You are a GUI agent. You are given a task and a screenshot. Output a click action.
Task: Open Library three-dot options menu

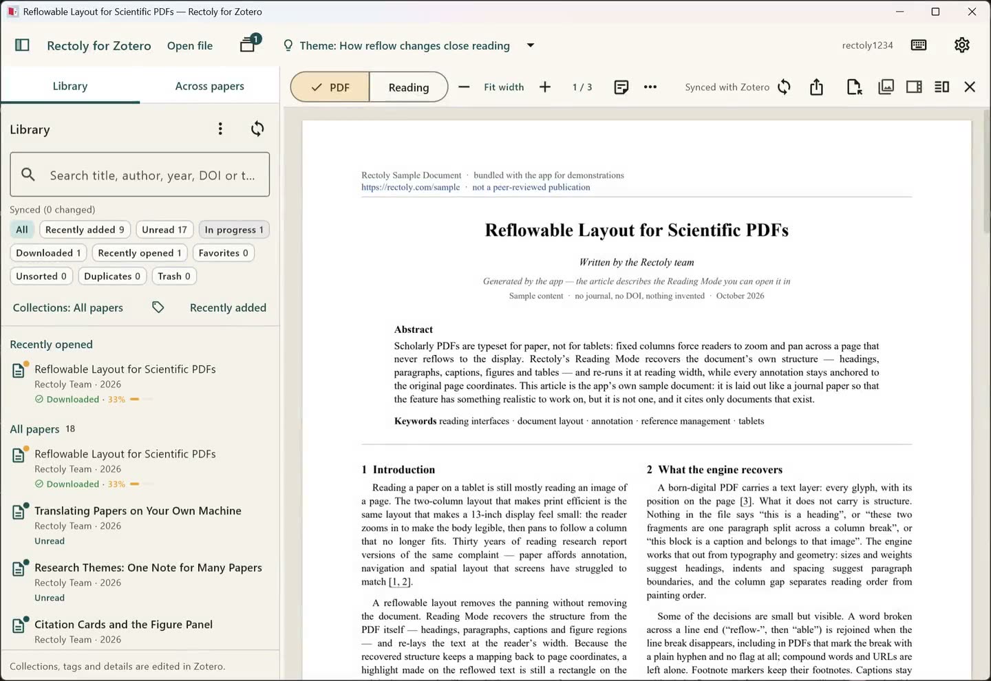[x=220, y=129]
